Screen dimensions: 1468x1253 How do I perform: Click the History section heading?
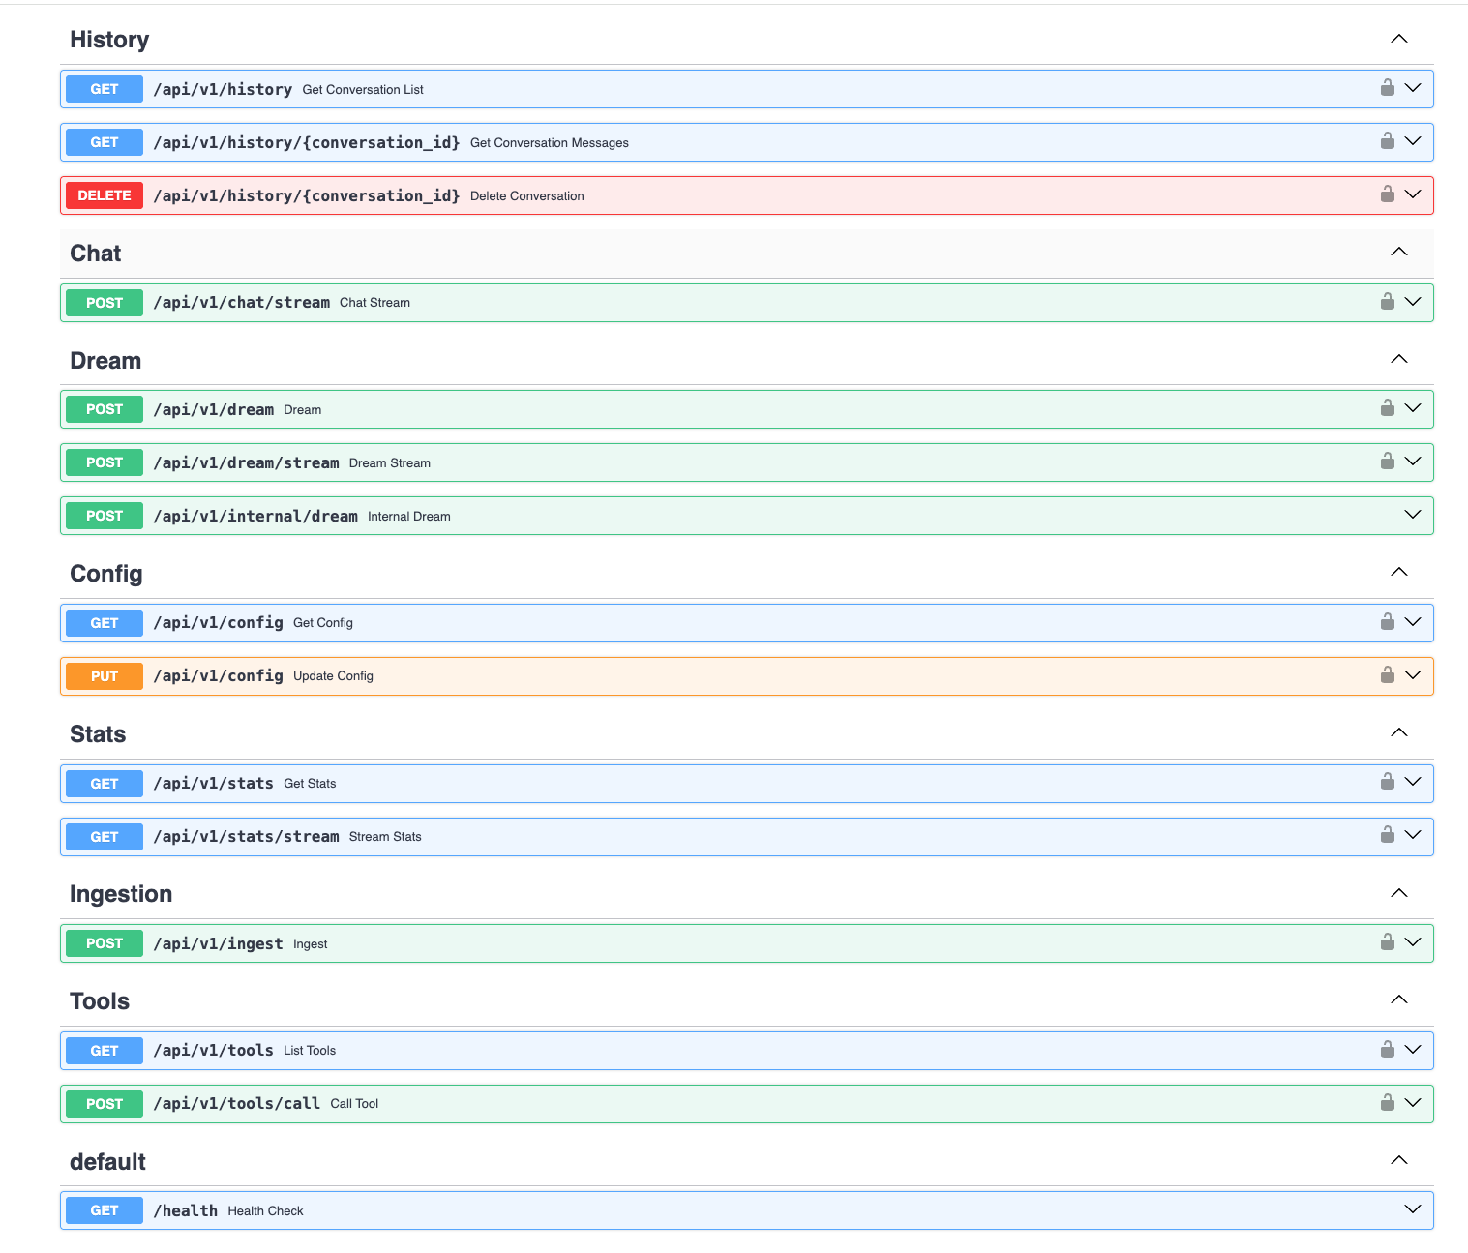[x=109, y=40]
